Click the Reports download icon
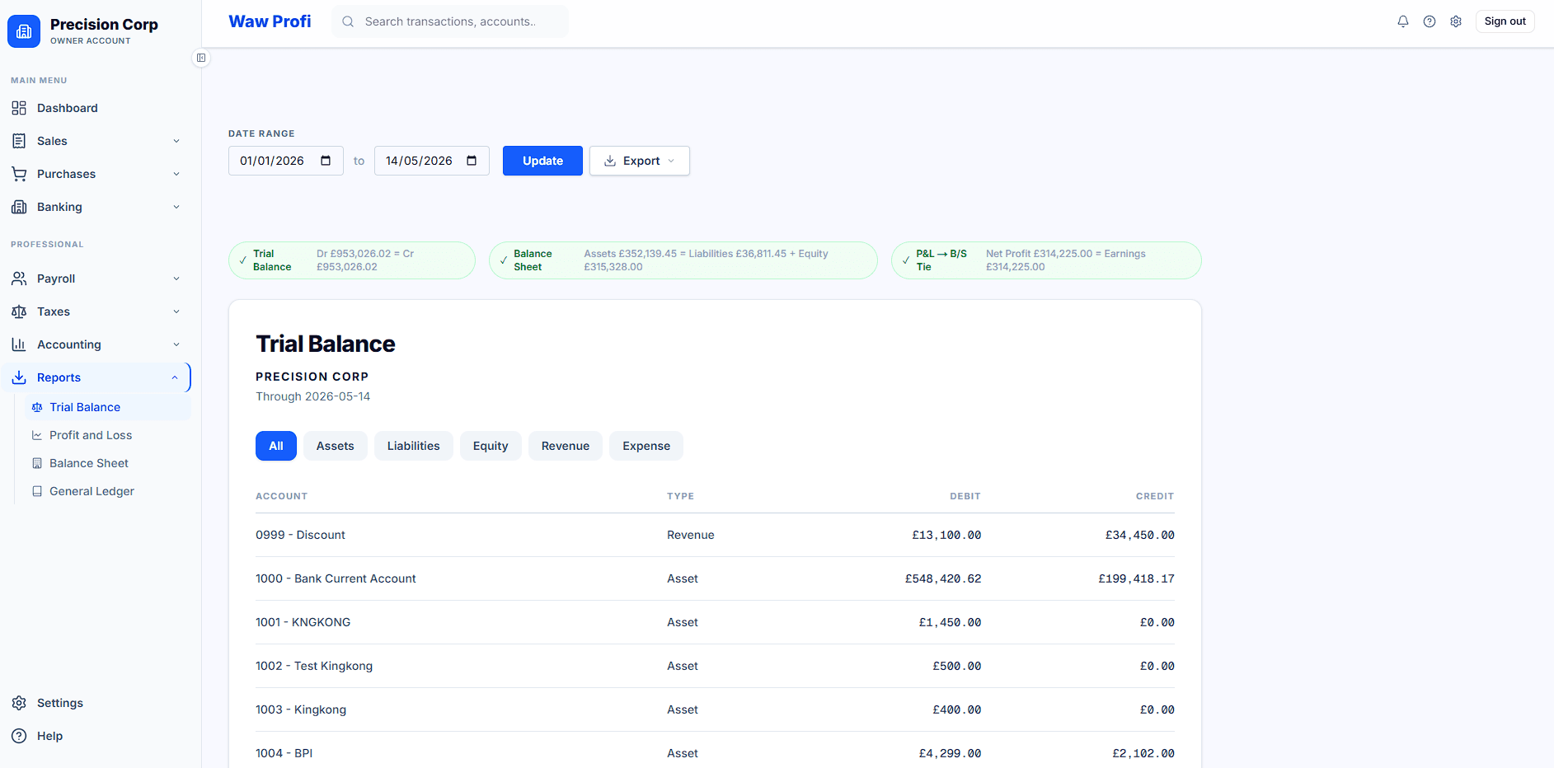This screenshot has height=768, width=1554. tap(19, 377)
